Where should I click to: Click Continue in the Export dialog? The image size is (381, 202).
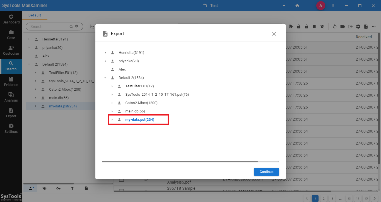[x=266, y=172]
